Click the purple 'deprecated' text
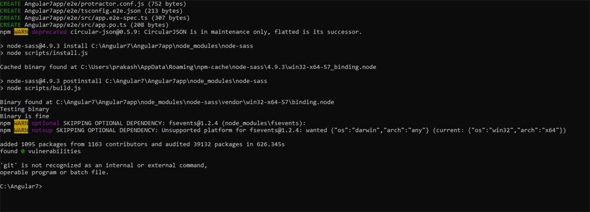This screenshot has height=212, width=590. click(x=50, y=32)
